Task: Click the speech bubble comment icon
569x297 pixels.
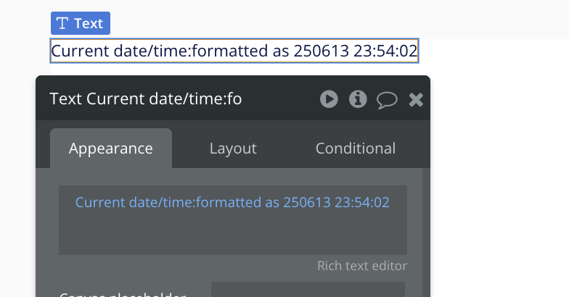Action: click(x=387, y=100)
